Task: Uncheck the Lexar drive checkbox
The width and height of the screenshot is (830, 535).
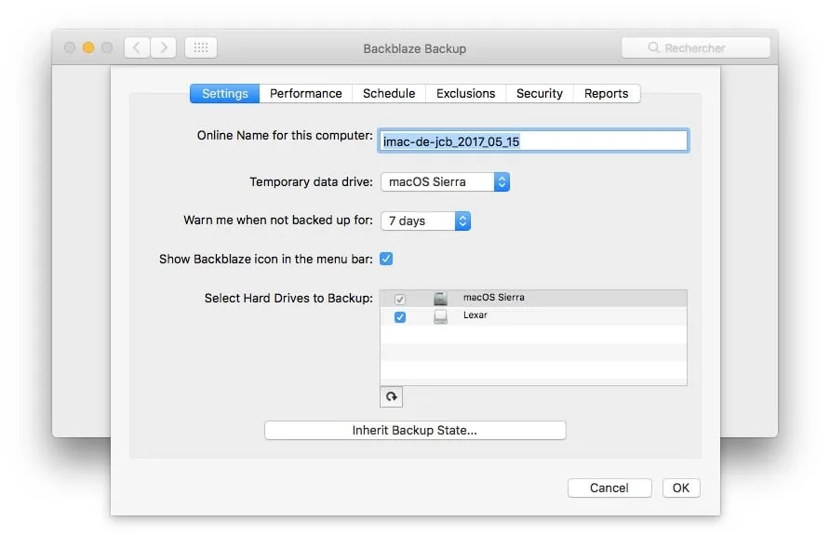Action: 400,317
